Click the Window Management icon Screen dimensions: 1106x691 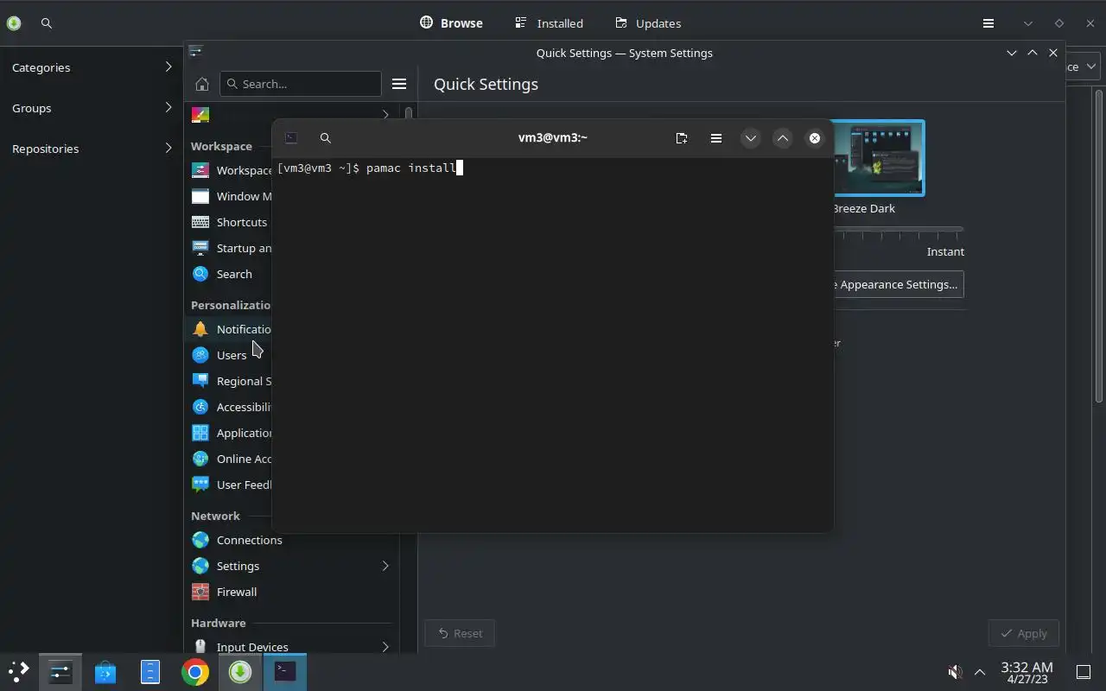click(200, 196)
